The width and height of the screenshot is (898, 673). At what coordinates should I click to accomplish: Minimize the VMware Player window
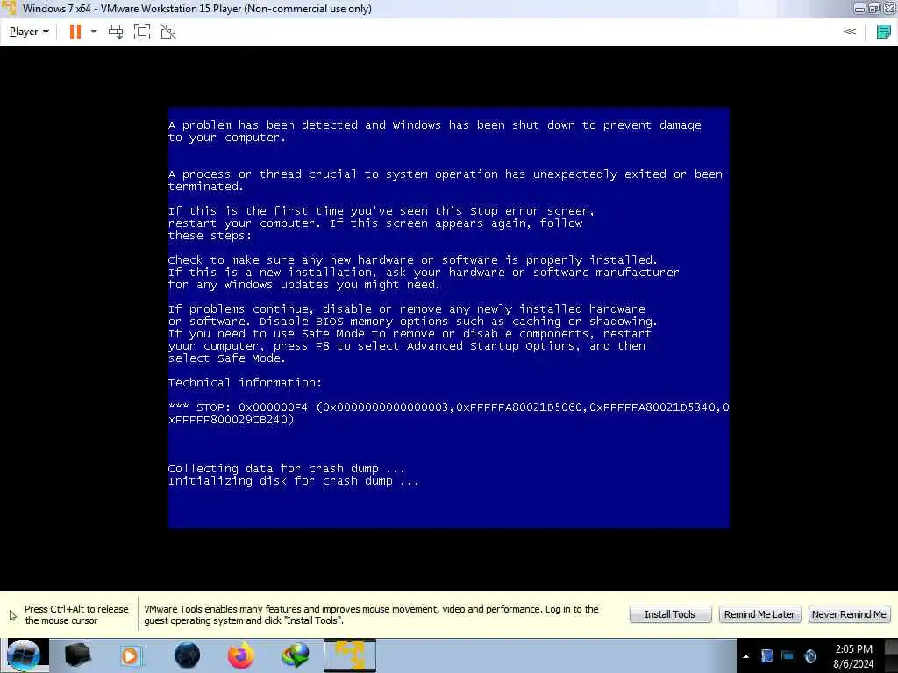tap(859, 8)
